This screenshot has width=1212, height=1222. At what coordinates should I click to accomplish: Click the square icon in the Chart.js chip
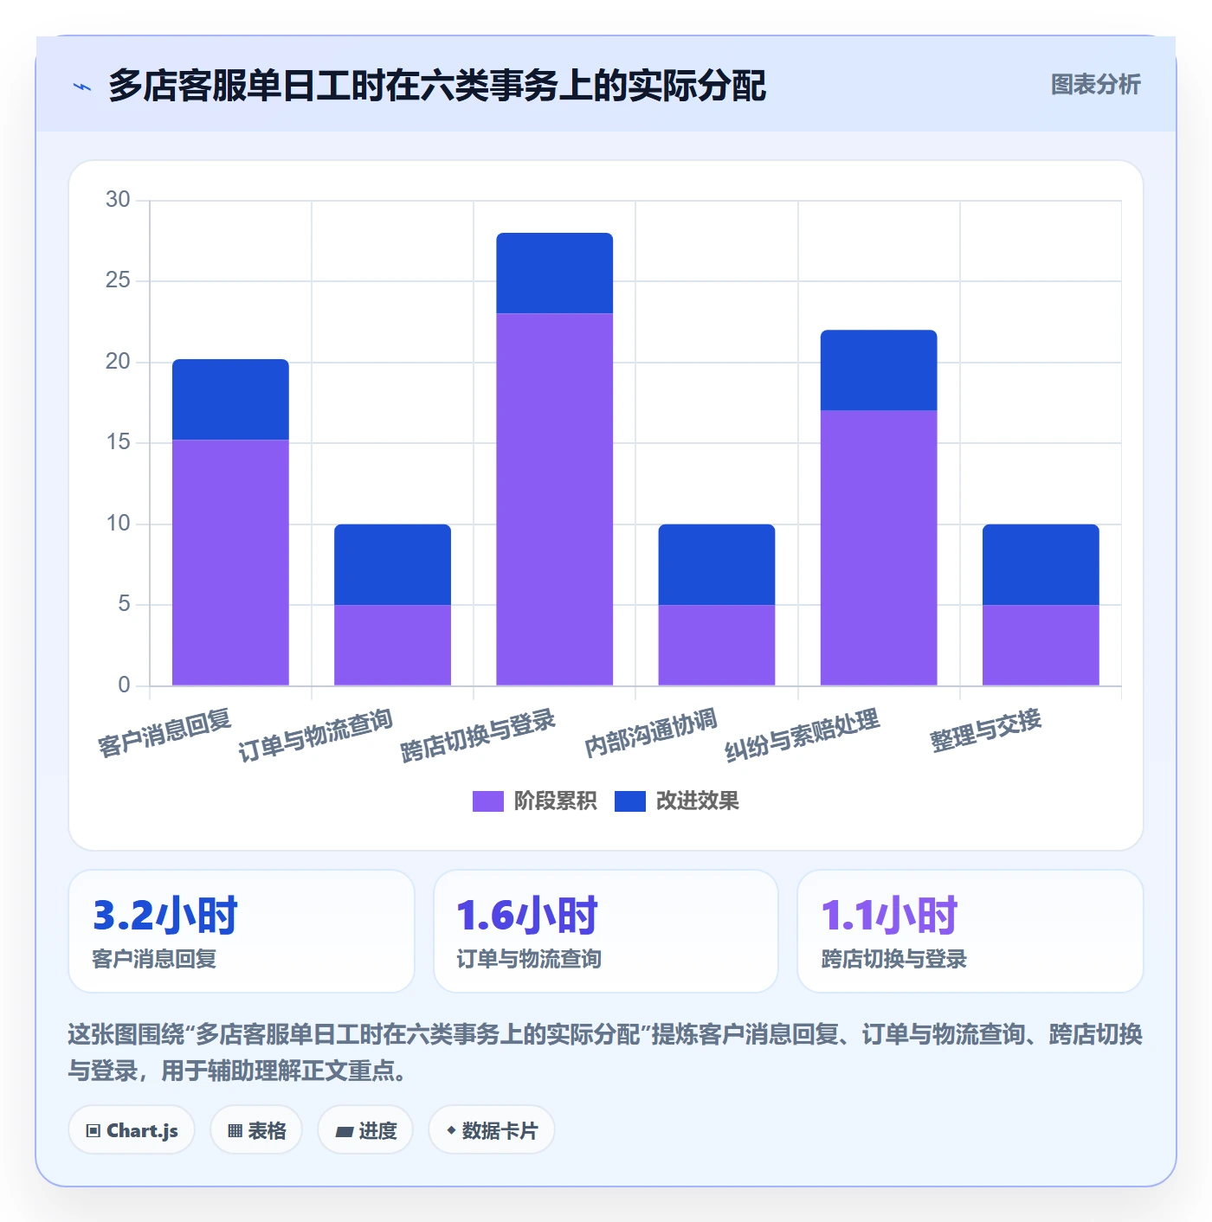(x=93, y=1131)
